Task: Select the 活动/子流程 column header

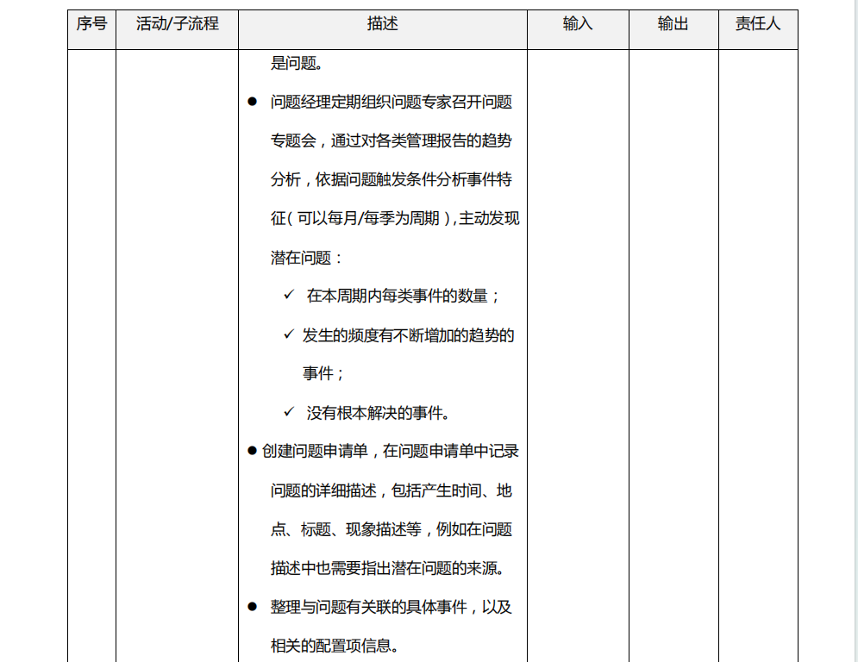Action: click(177, 24)
